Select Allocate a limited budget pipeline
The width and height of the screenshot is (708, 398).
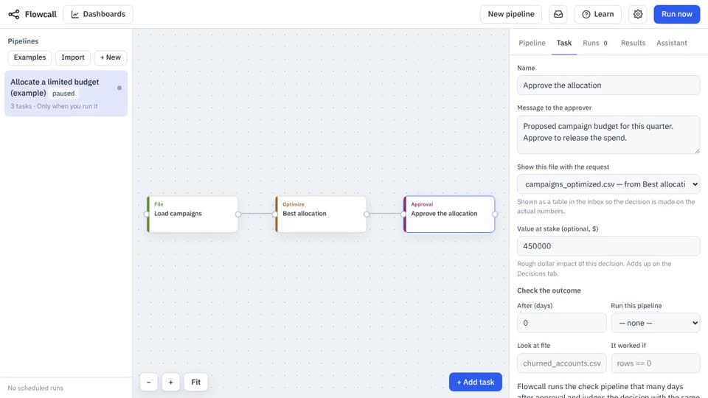tap(66, 94)
